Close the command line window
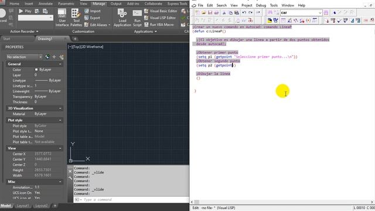 [70, 171]
